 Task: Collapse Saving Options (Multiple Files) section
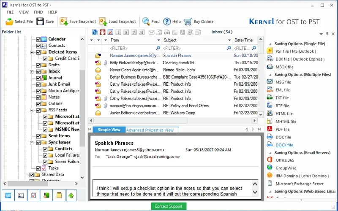point(270,75)
